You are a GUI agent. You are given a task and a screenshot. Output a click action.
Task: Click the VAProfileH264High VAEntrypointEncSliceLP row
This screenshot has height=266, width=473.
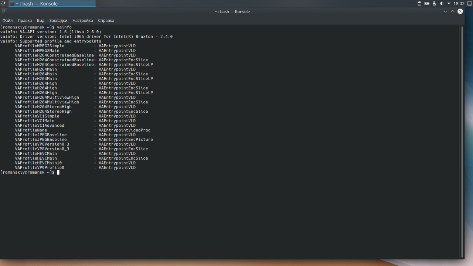coord(84,93)
